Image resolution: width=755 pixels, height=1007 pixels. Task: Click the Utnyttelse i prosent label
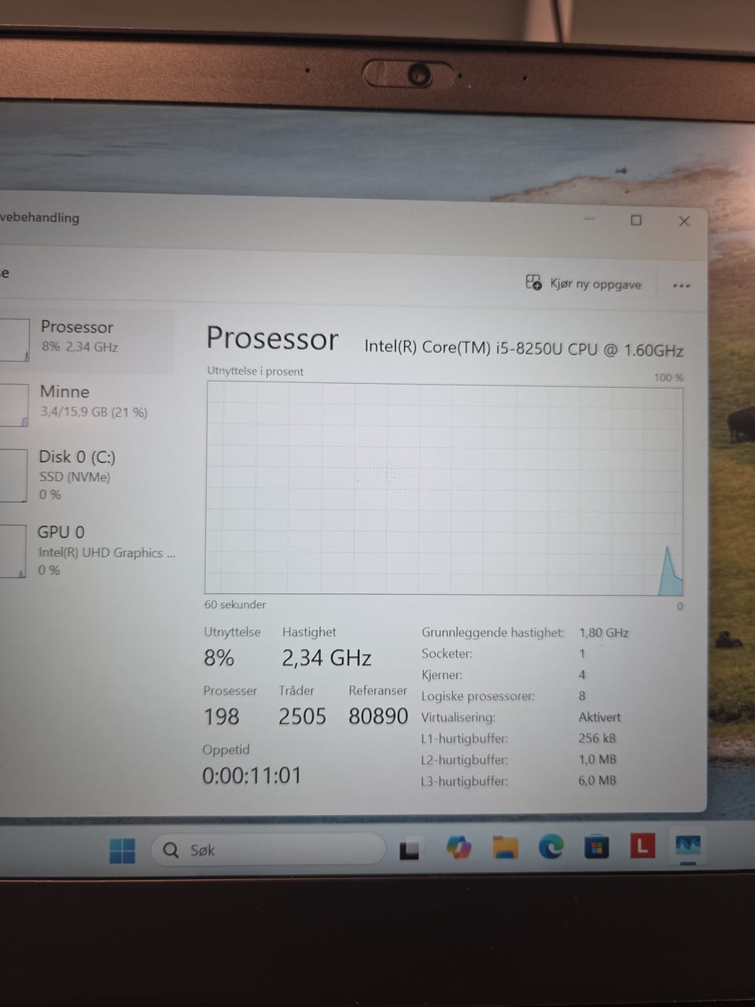point(256,371)
